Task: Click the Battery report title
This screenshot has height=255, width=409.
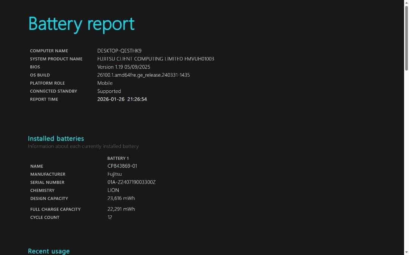Action: (x=81, y=24)
